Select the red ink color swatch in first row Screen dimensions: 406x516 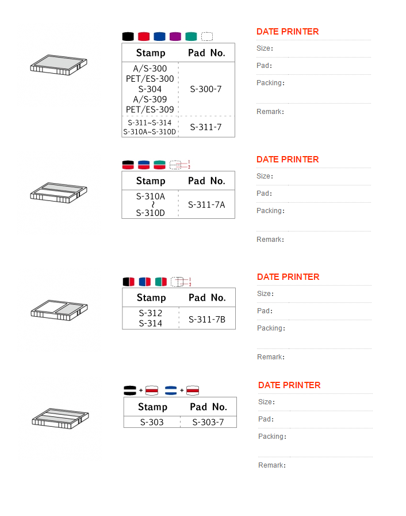click(x=144, y=36)
